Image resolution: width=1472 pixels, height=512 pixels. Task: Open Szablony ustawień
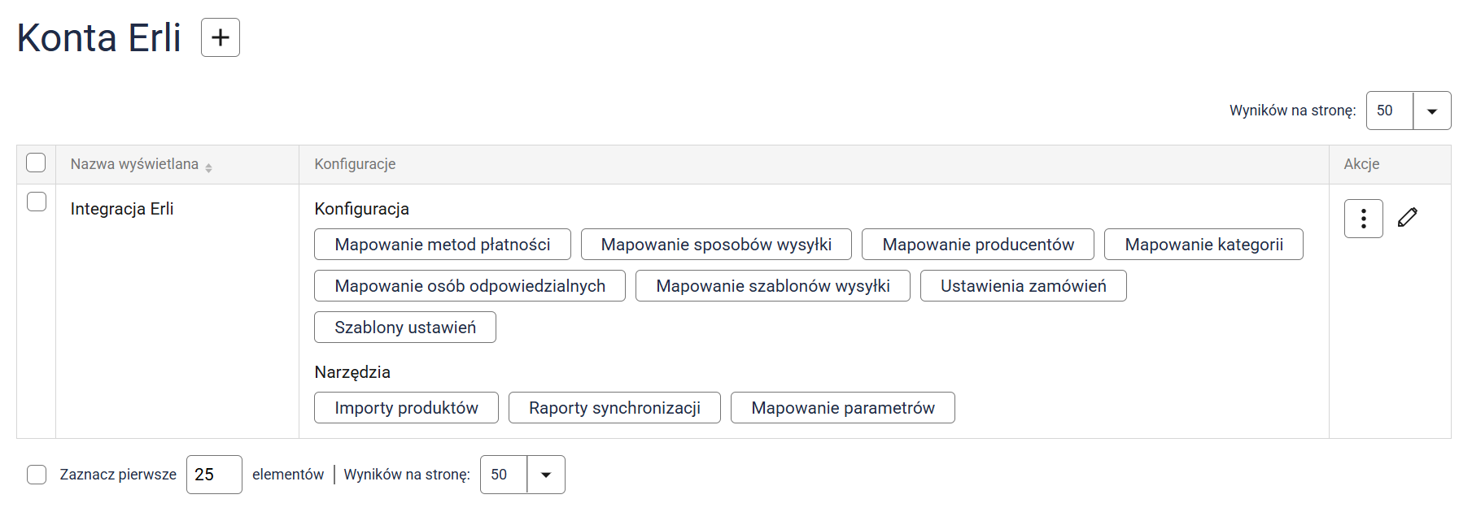[404, 328]
